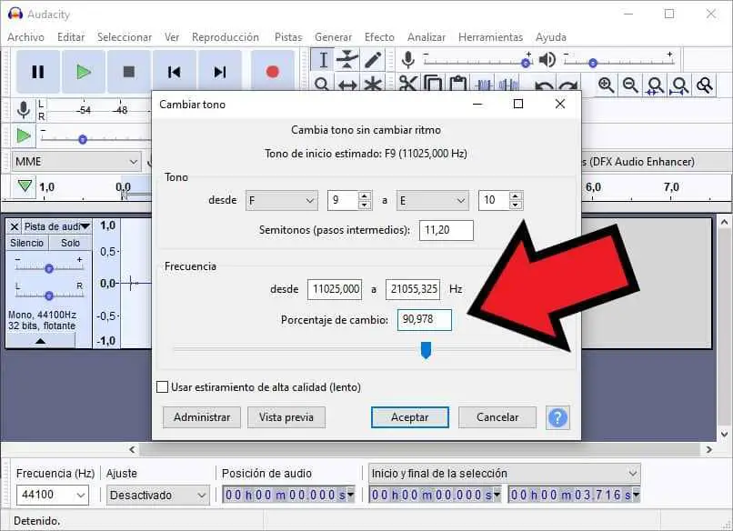Image resolution: width=733 pixels, height=531 pixels.
Task: Open the Editar menu
Action: (x=71, y=37)
